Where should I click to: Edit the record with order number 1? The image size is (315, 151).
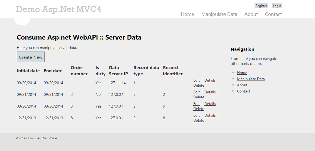click(x=196, y=80)
